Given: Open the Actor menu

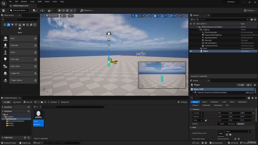Looking at the screenshot, I should point(55,2).
